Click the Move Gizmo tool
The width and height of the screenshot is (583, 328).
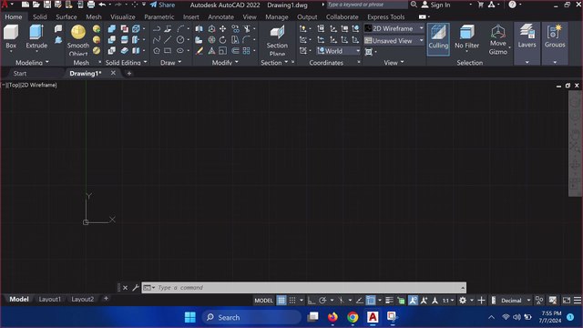[498, 40]
